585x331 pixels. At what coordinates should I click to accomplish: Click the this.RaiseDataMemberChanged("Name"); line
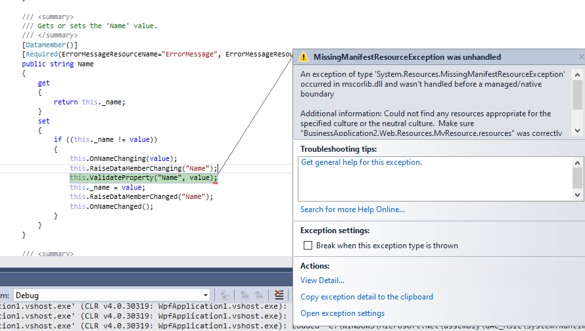[141, 197]
